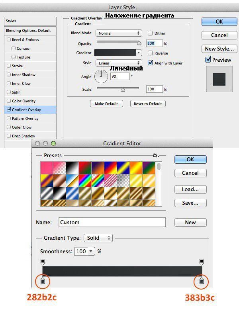The height and width of the screenshot is (309, 239).
Task: Click the Scale slider handle
Action: click(x=123, y=90)
